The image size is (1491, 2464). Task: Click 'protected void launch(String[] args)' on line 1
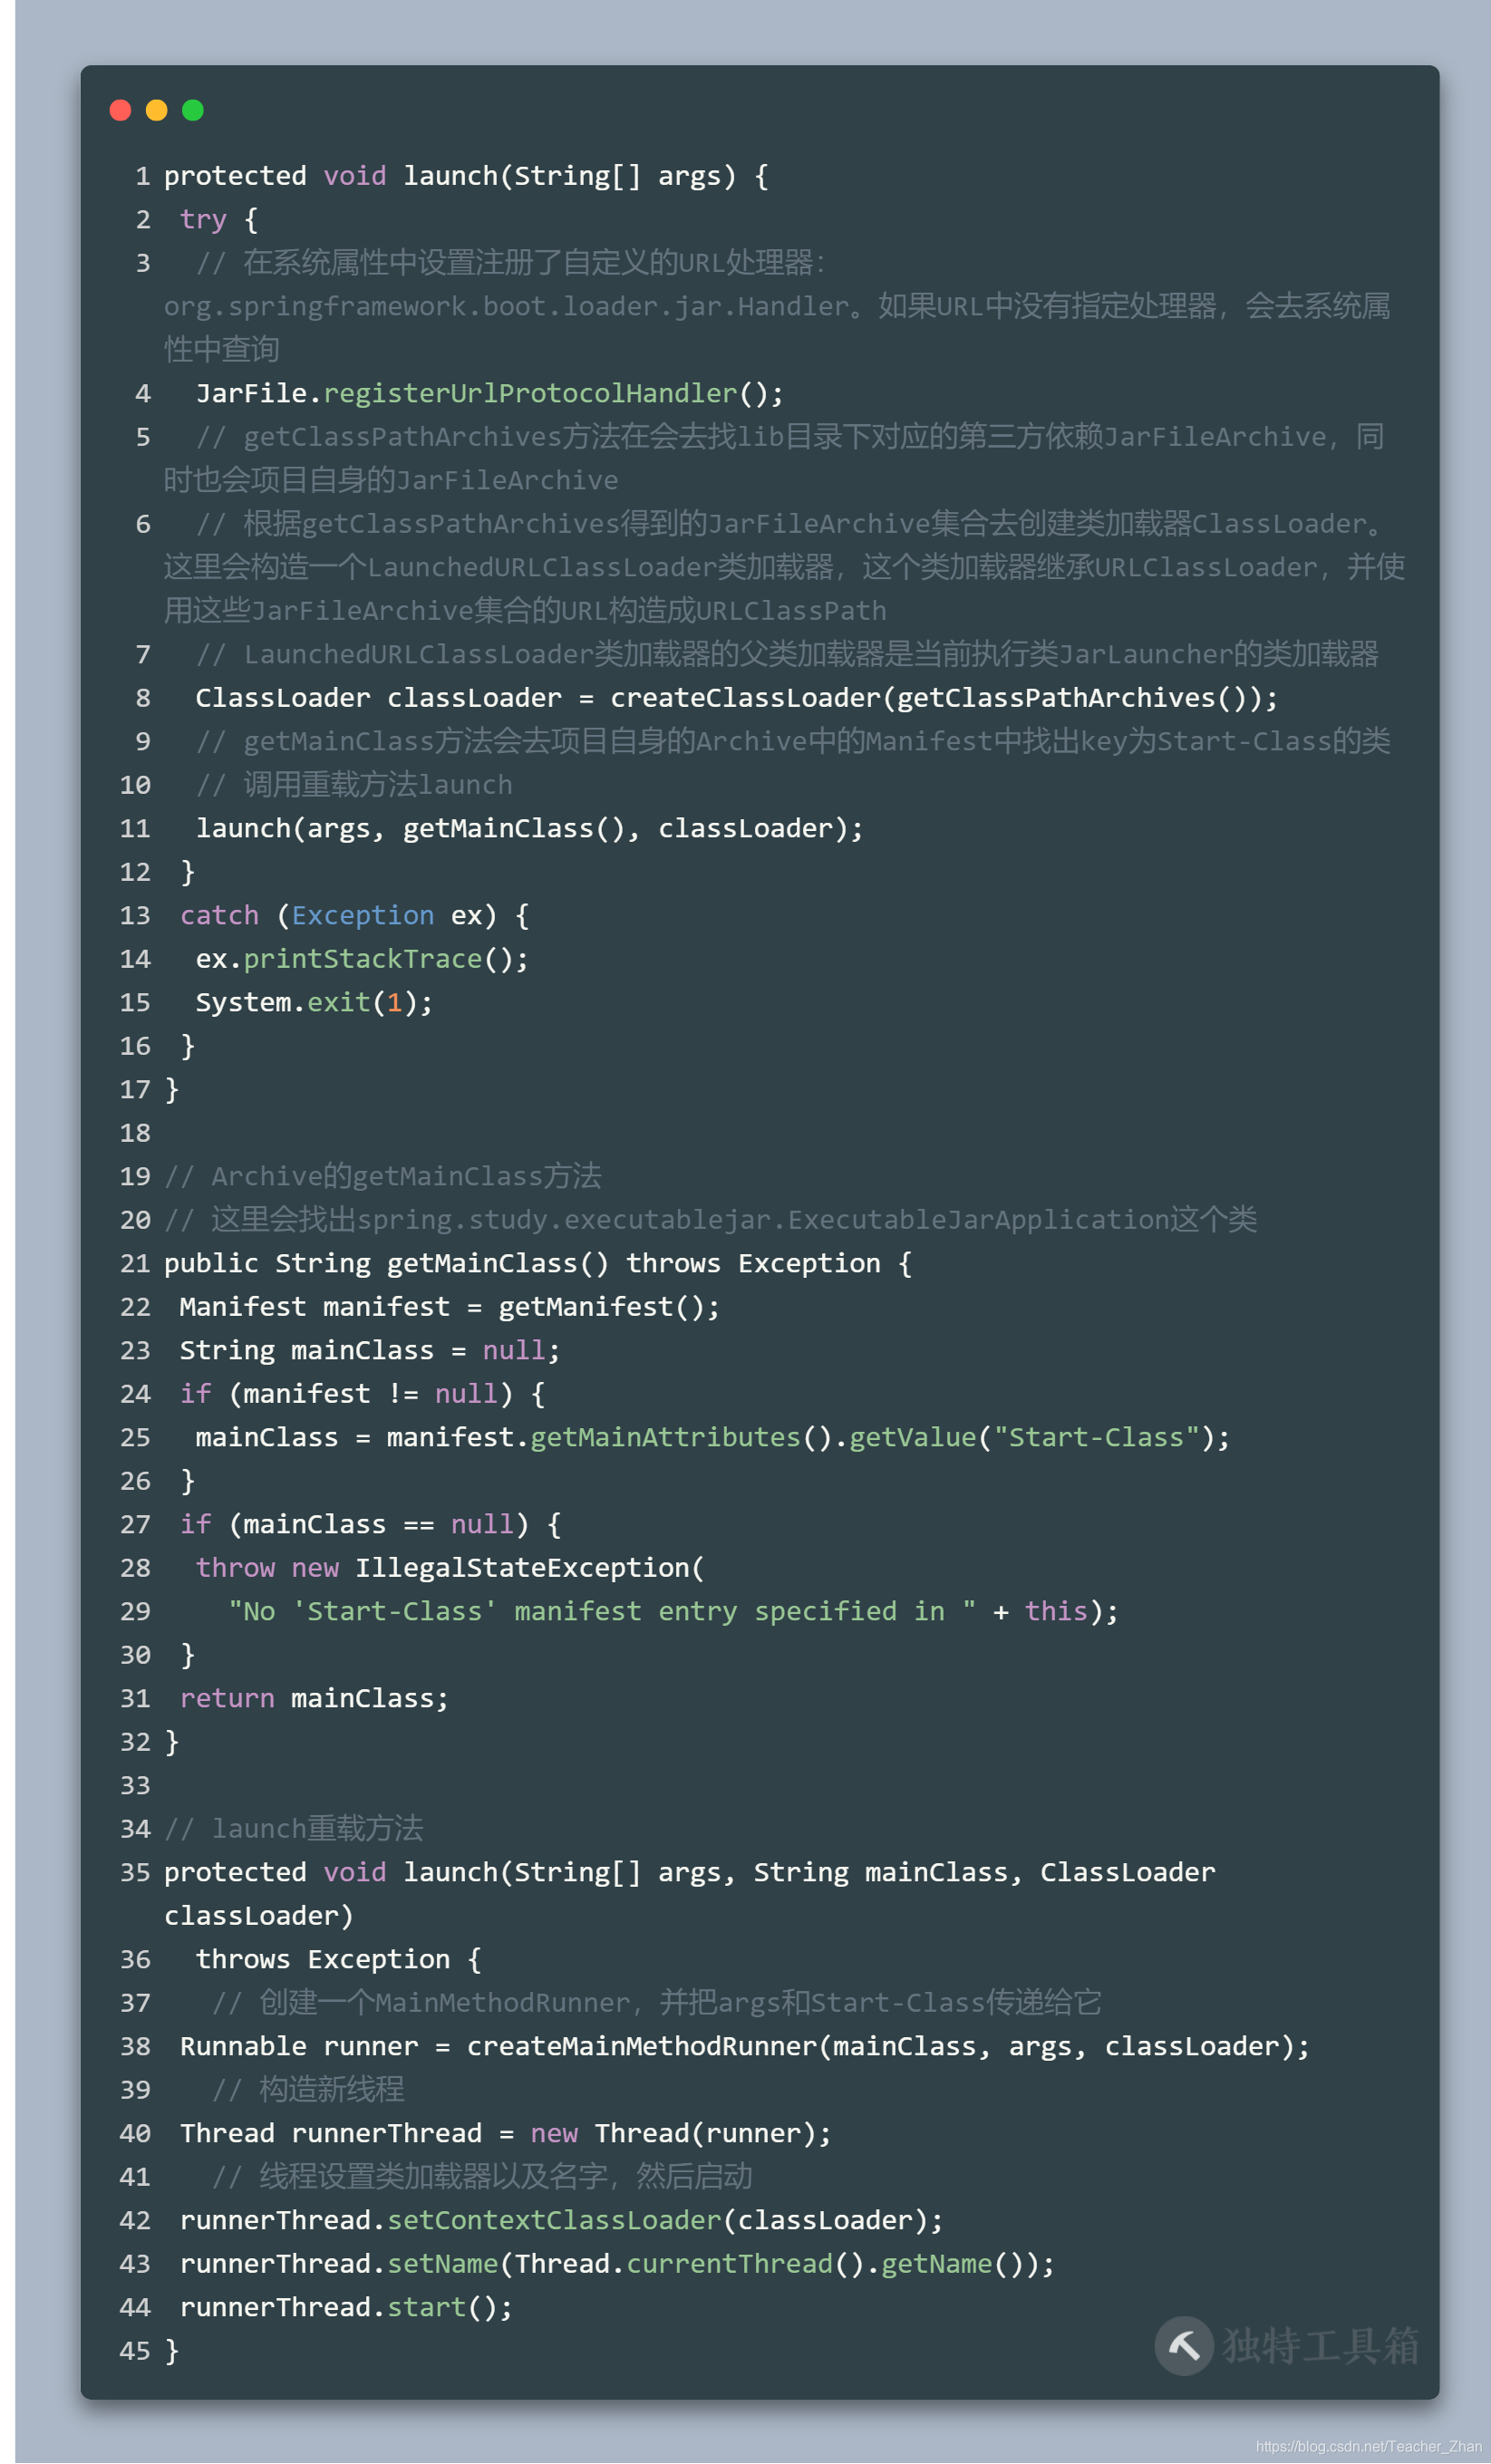450,176
